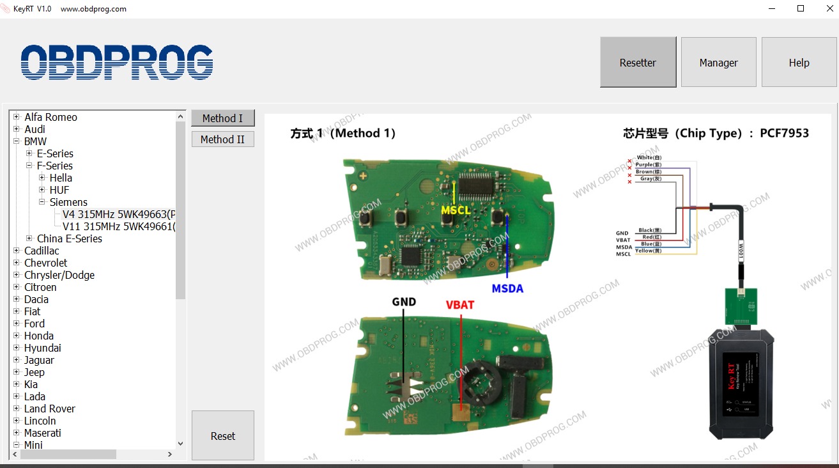Select the Siemens label
Image resolution: width=839 pixels, height=468 pixels.
click(68, 202)
